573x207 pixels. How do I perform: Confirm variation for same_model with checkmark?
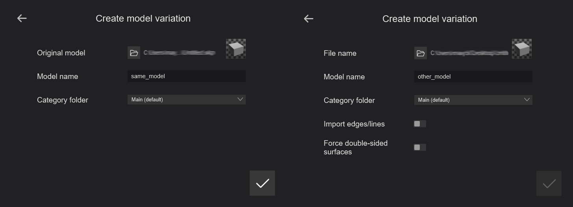[262, 183]
